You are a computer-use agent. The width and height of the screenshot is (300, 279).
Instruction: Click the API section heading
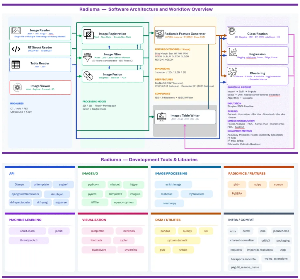(x=12, y=173)
